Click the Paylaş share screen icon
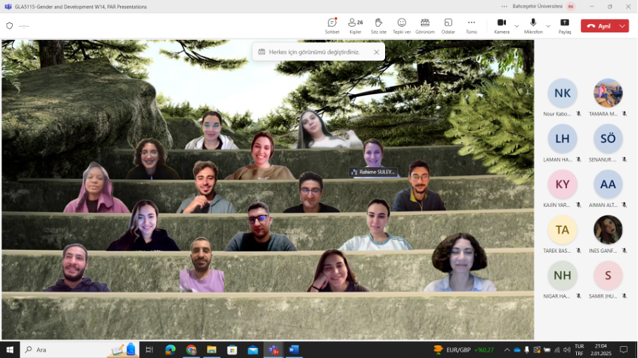638x358 pixels. (x=564, y=26)
